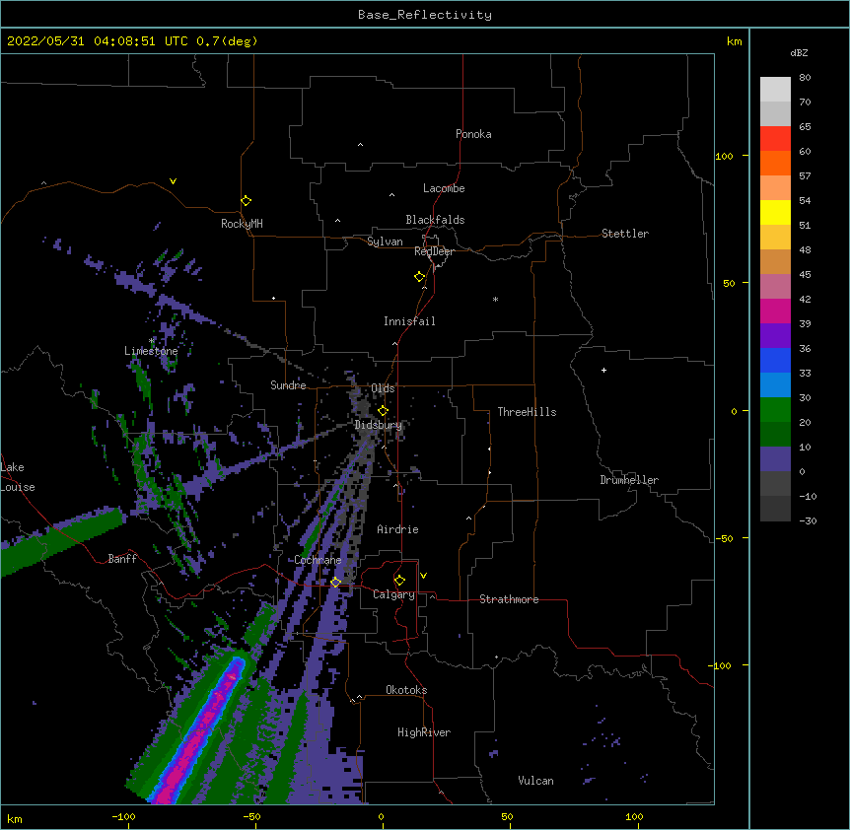Click the -100 tick on the right axis
The width and height of the screenshot is (850, 830).
[x=721, y=665]
